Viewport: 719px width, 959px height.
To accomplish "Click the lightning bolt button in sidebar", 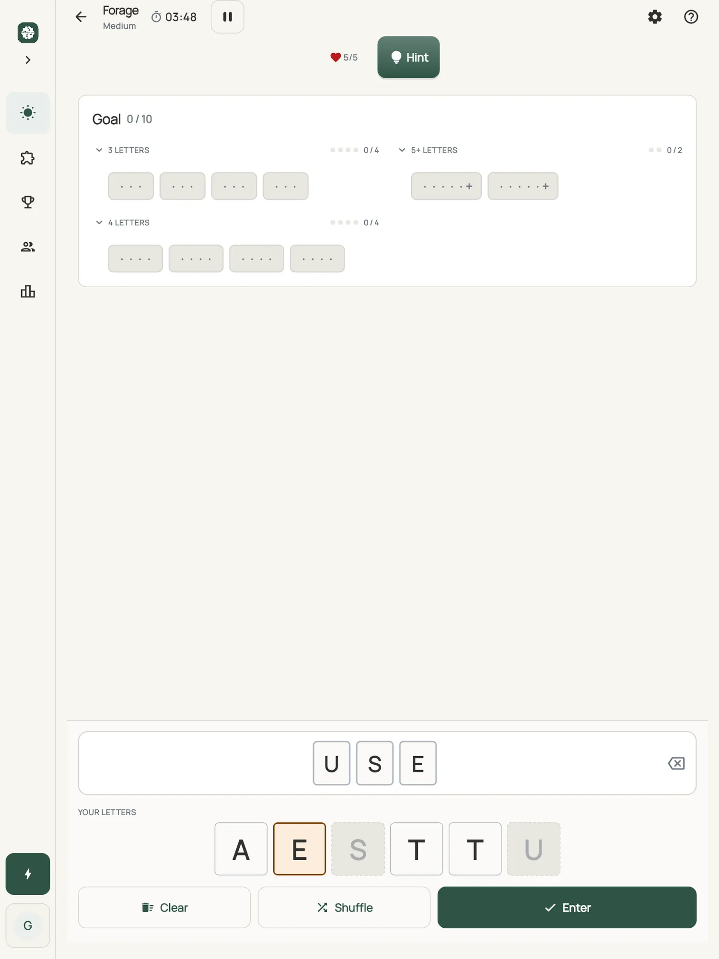I will [28, 874].
